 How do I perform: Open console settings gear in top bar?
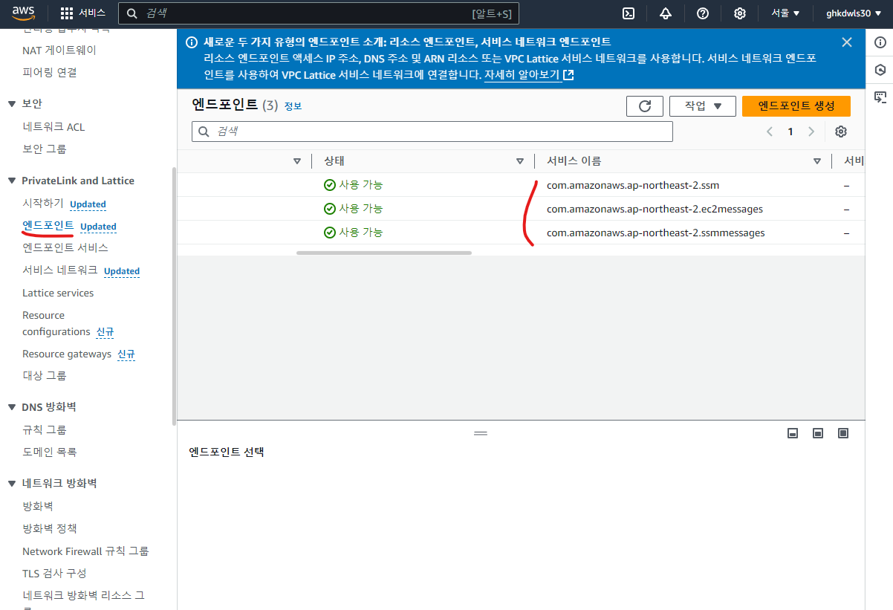[x=740, y=13]
